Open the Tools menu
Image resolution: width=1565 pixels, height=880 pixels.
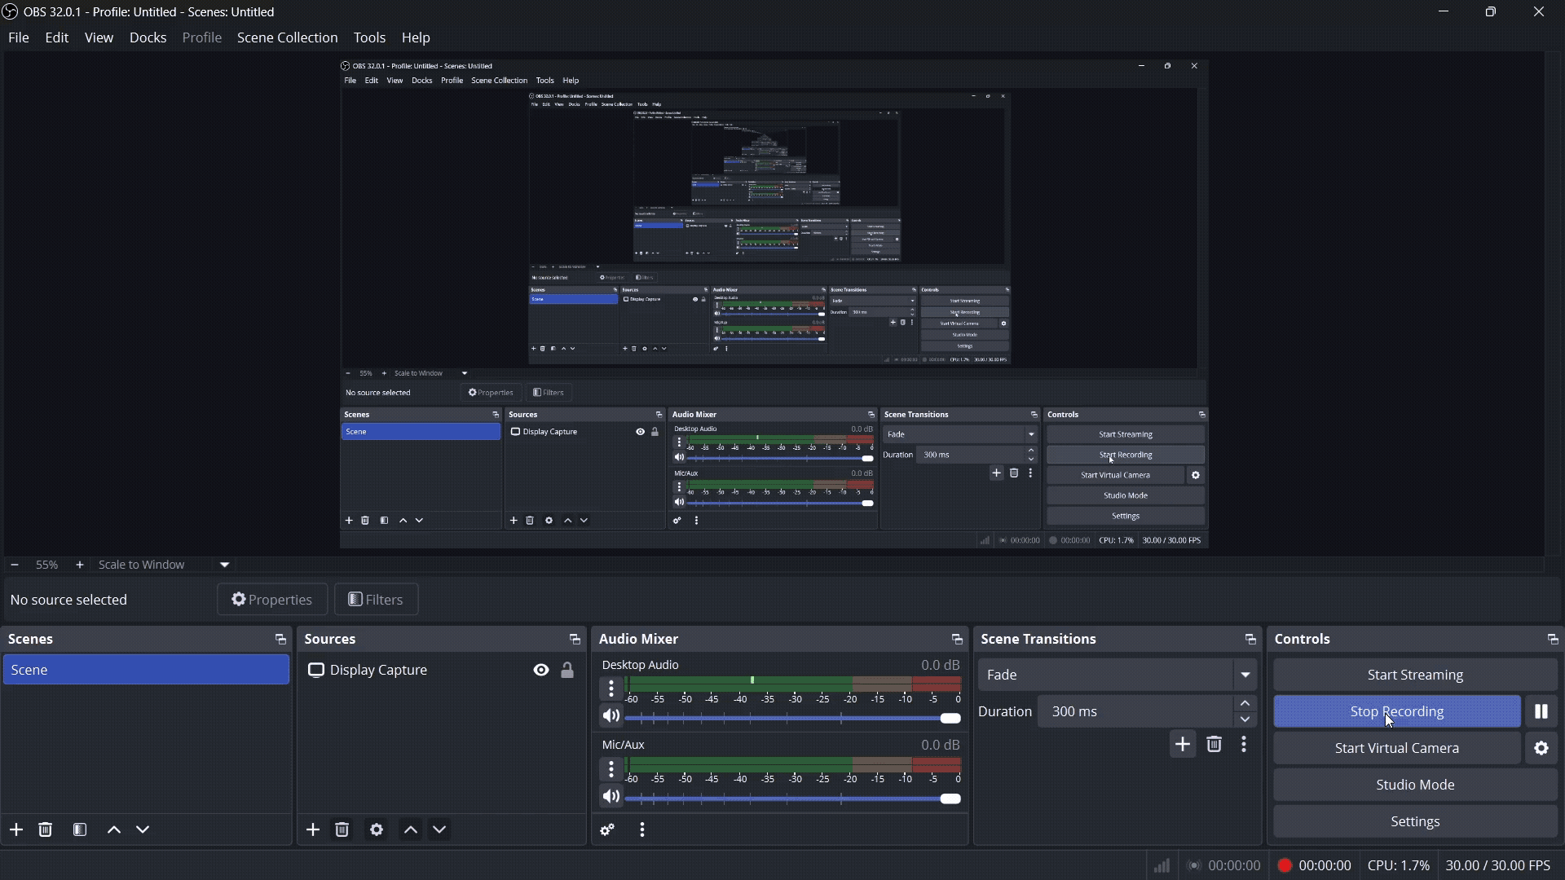[370, 37]
